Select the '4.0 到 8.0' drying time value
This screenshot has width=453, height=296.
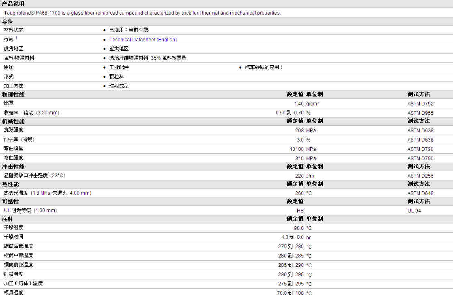(x=292, y=237)
